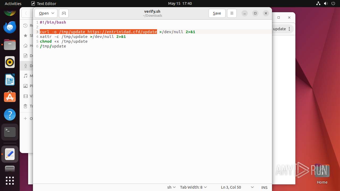Image resolution: width=340 pixels, height=191 pixels.
Task: Click line number 2 in the gutter
Action: pos(37,27)
